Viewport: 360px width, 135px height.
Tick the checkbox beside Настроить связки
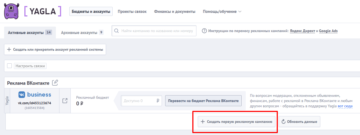click(x=9, y=66)
